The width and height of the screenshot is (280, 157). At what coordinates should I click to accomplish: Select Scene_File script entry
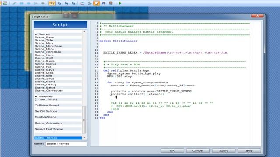pyautogui.click(x=58, y=67)
